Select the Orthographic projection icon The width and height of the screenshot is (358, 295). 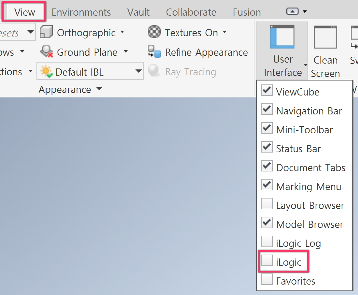coord(46,32)
